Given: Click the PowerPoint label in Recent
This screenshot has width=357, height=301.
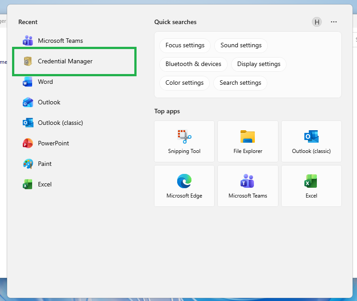Looking at the screenshot, I should (53, 143).
